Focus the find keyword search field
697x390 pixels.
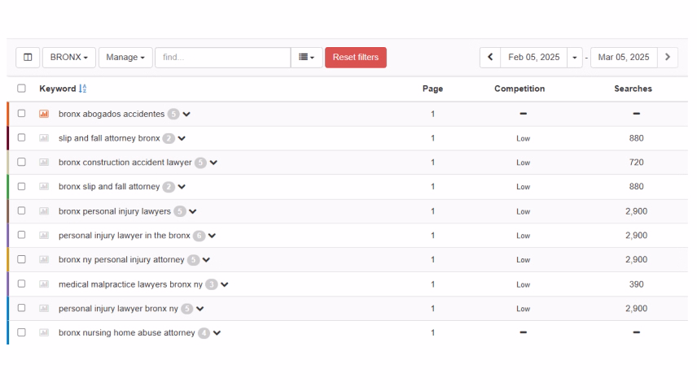coord(223,57)
